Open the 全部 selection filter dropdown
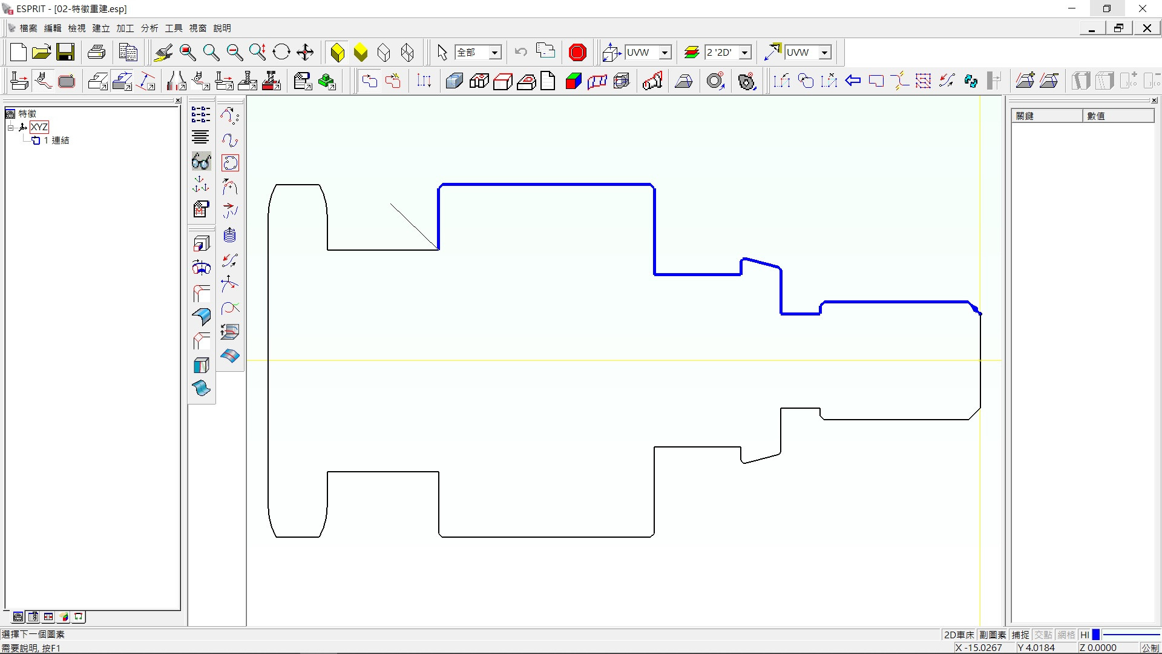The height and width of the screenshot is (654, 1162). click(494, 53)
